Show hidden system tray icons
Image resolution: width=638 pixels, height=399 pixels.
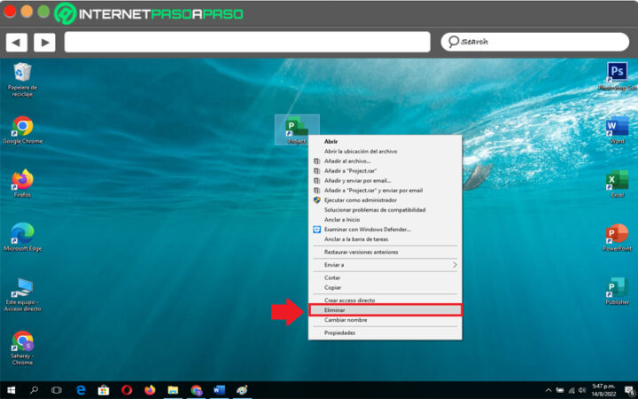(x=549, y=390)
